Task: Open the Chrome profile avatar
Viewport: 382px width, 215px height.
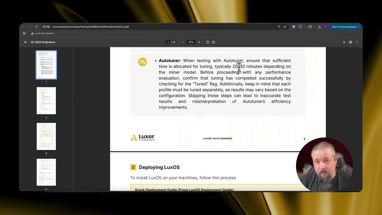Action: pos(326,27)
